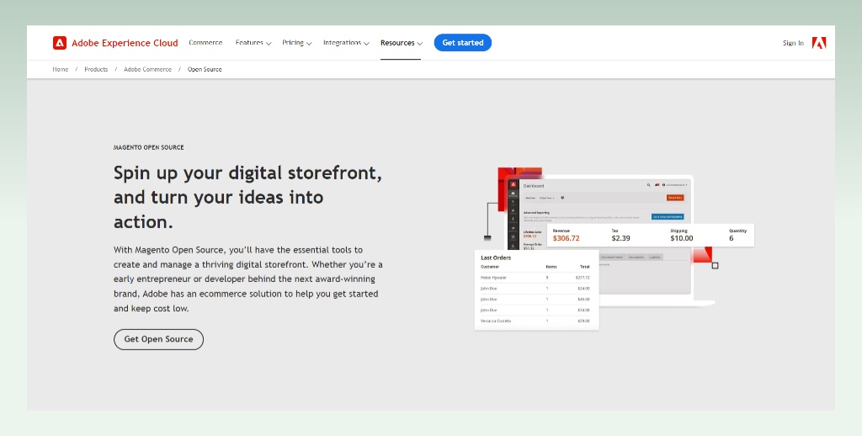Go to Home in the breadcrumb
The width and height of the screenshot is (862, 436).
click(x=61, y=69)
